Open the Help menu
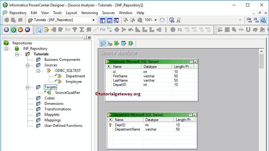Image resolution: width=269 pixels, height=151 pixels. pos(140,13)
